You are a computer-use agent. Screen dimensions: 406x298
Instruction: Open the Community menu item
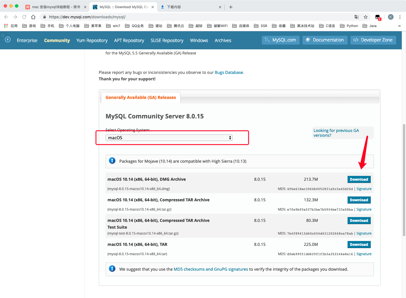click(x=57, y=40)
